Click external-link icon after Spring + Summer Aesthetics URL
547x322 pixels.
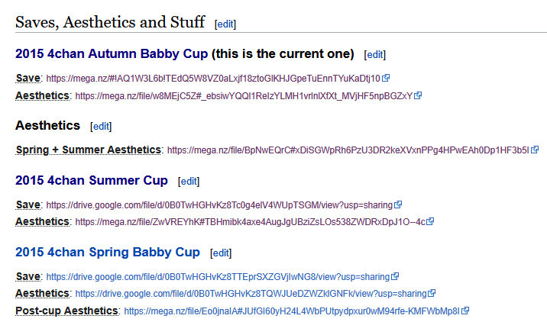[535, 150]
